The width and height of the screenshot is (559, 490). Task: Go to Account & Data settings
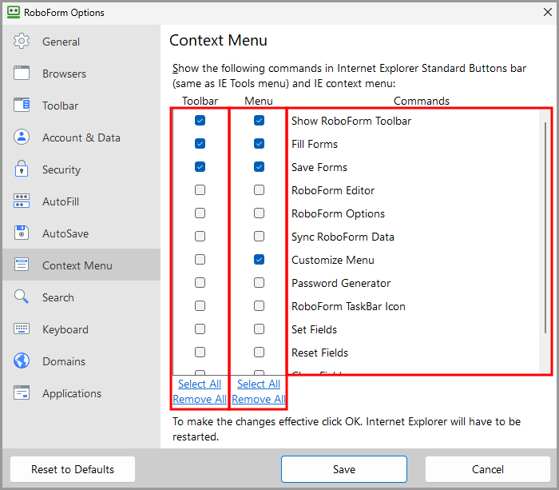coord(81,137)
